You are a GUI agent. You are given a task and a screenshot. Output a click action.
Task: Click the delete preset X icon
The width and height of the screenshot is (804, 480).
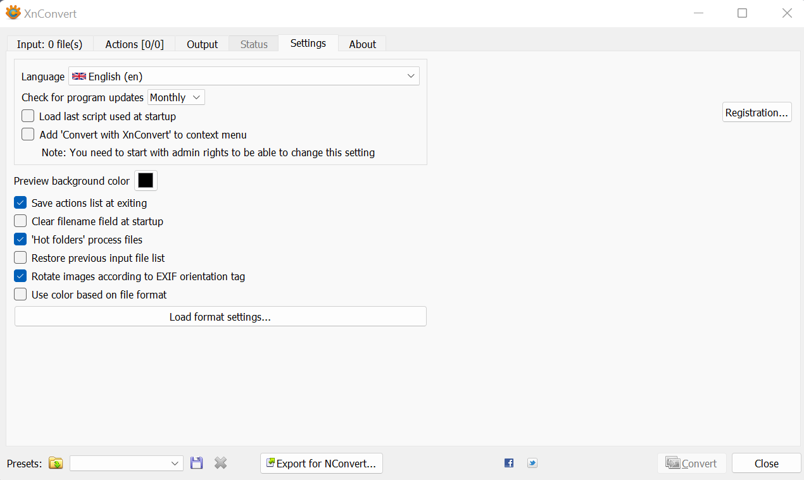[x=220, y=464]
